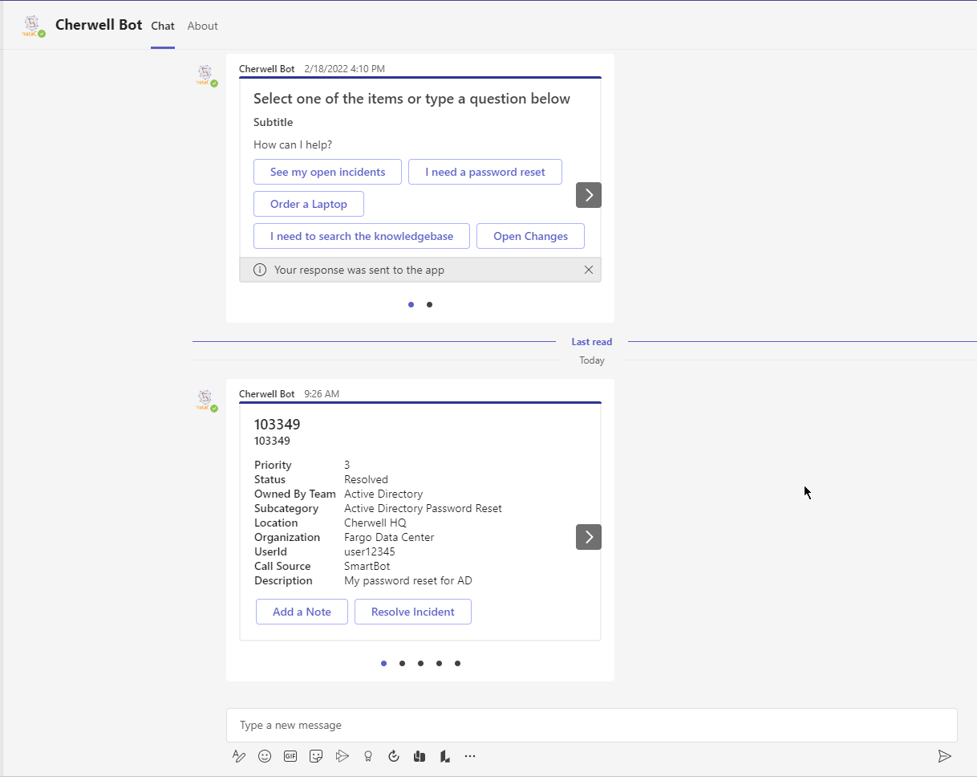Viewport: 977px width, 777px height.
Task: Open the GIF picker
Action: (x=290, y=756)
